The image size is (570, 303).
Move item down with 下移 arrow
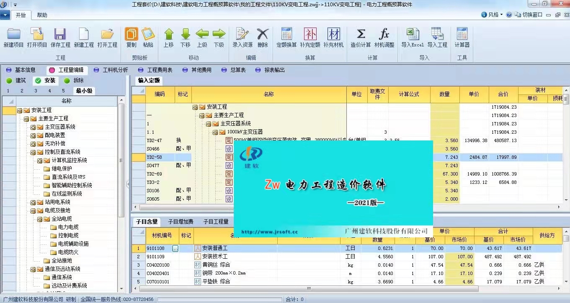pyautogui.click(x=186, y=38)
